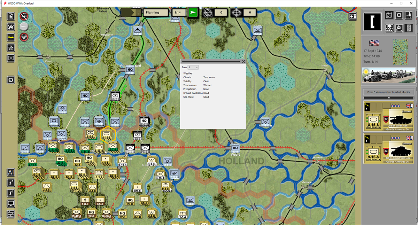Click the hexagon info icon on left
The height and width of the screenshot is (225, 418).
pos(11,80)
